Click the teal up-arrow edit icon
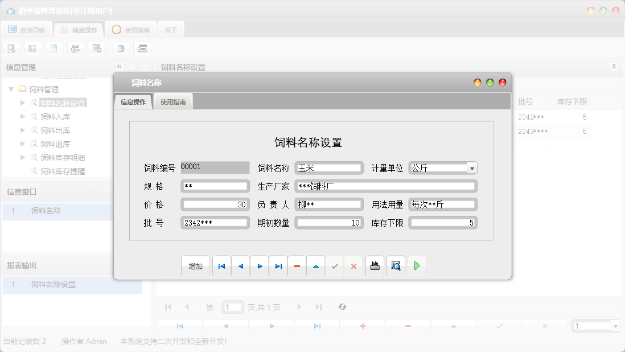 click(x=316, y=266)
